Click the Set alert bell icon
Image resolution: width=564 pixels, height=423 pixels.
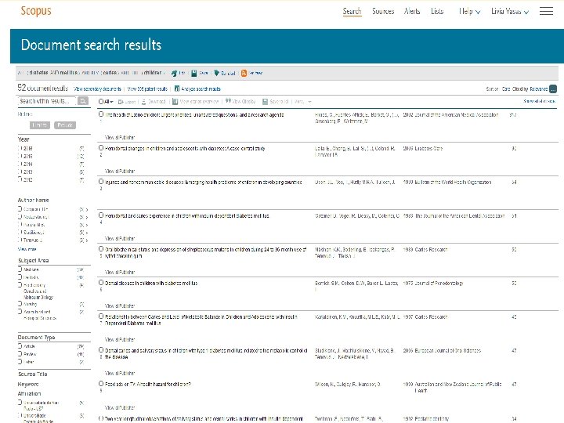click(216, 73)
